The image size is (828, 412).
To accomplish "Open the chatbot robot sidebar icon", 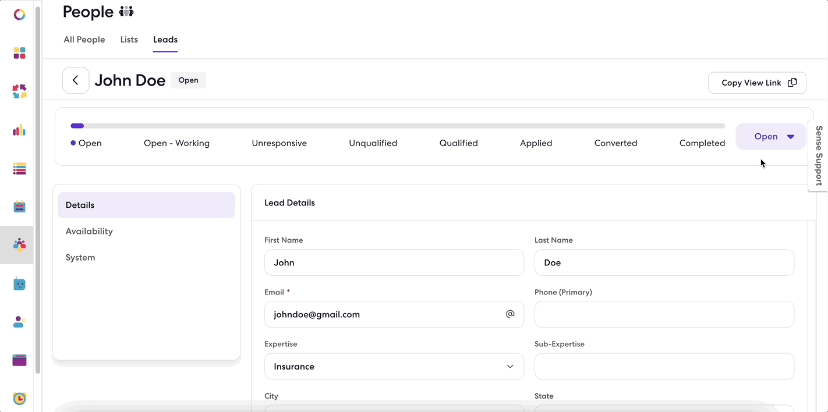I will click(19, 284).
